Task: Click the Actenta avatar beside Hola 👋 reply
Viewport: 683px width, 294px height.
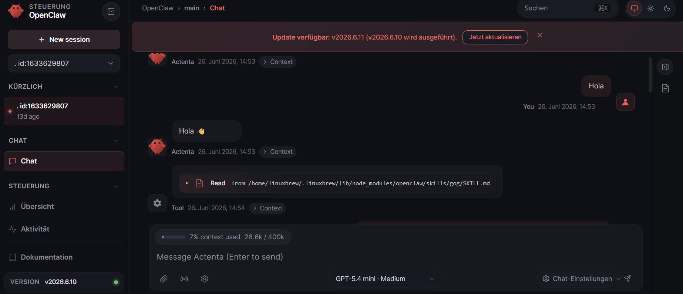Action: point(157,147)
